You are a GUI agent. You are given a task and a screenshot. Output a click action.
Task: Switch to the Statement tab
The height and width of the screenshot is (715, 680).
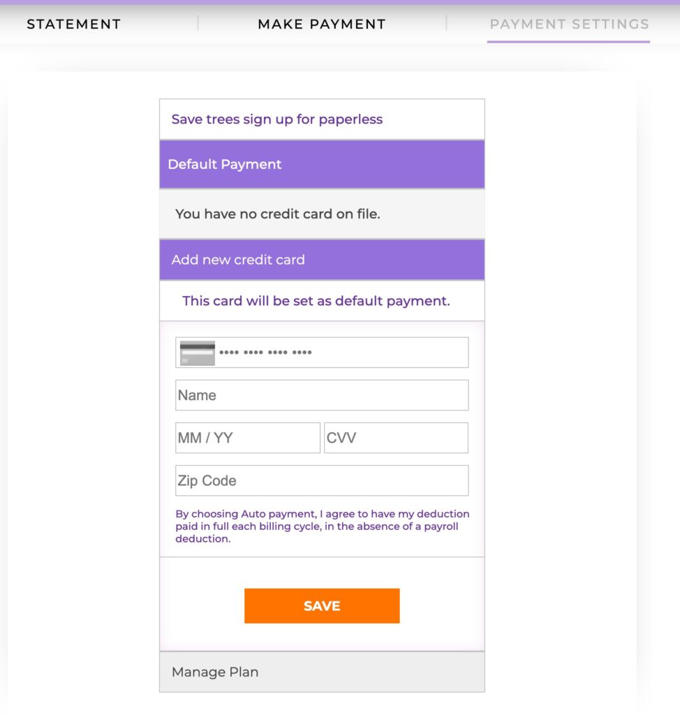pos(73,23)
